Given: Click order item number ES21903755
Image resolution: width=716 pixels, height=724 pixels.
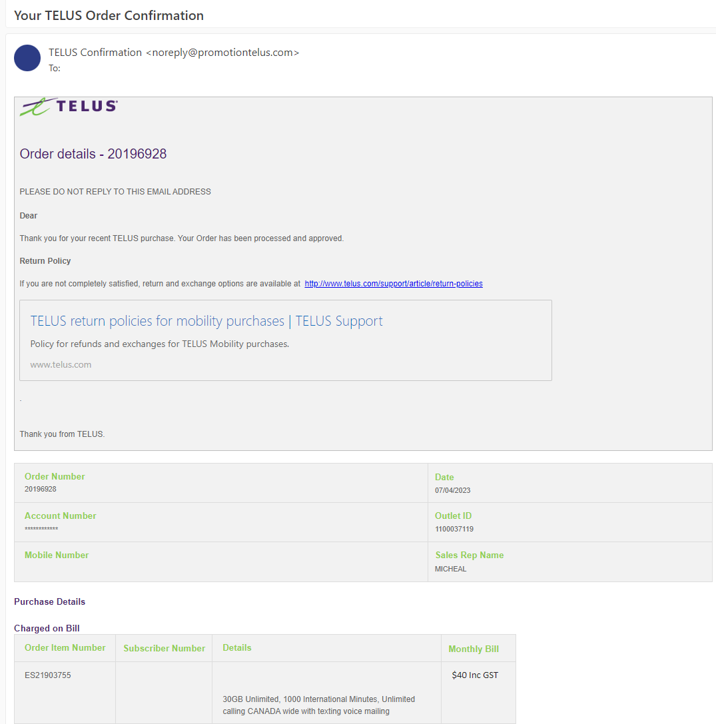Looking at the screenshot, I should pyautogui.click(x=48, y=675).
